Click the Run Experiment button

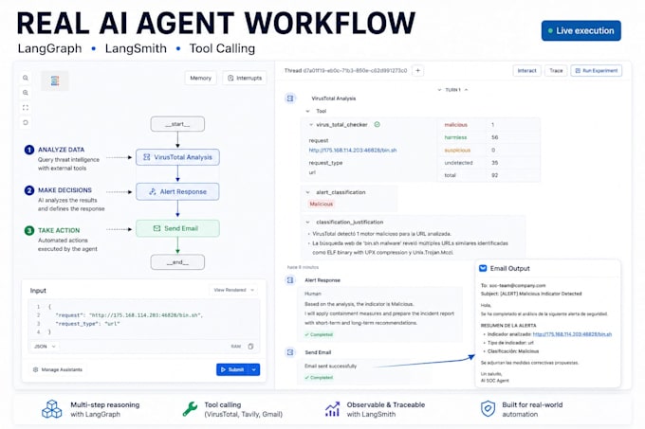click(596, 71)
